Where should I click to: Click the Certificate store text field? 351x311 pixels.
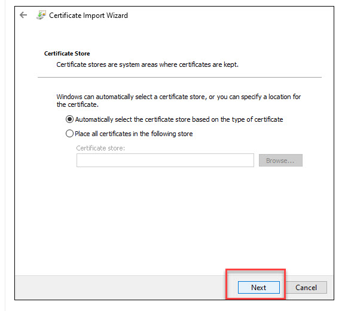pyautogui.click(x=165, y=160)
